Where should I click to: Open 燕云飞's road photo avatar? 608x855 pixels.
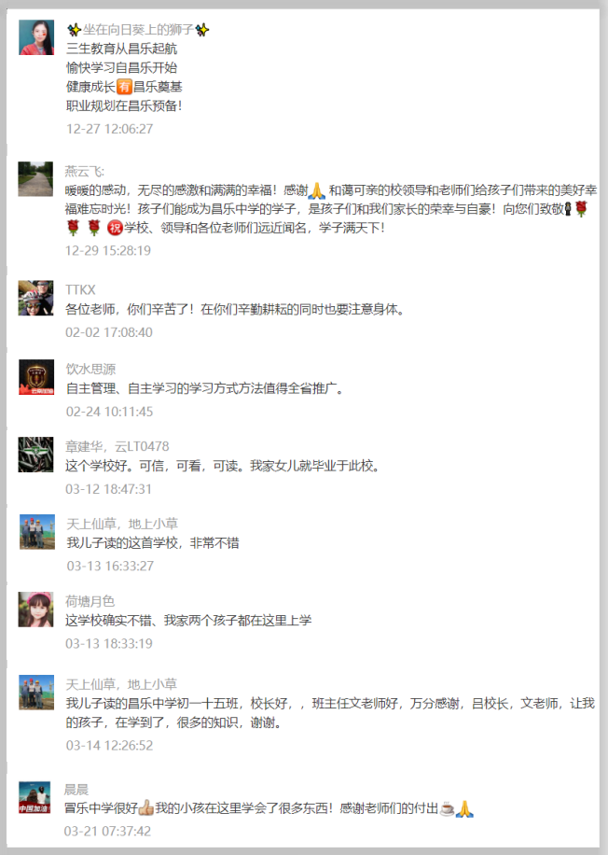36,179
